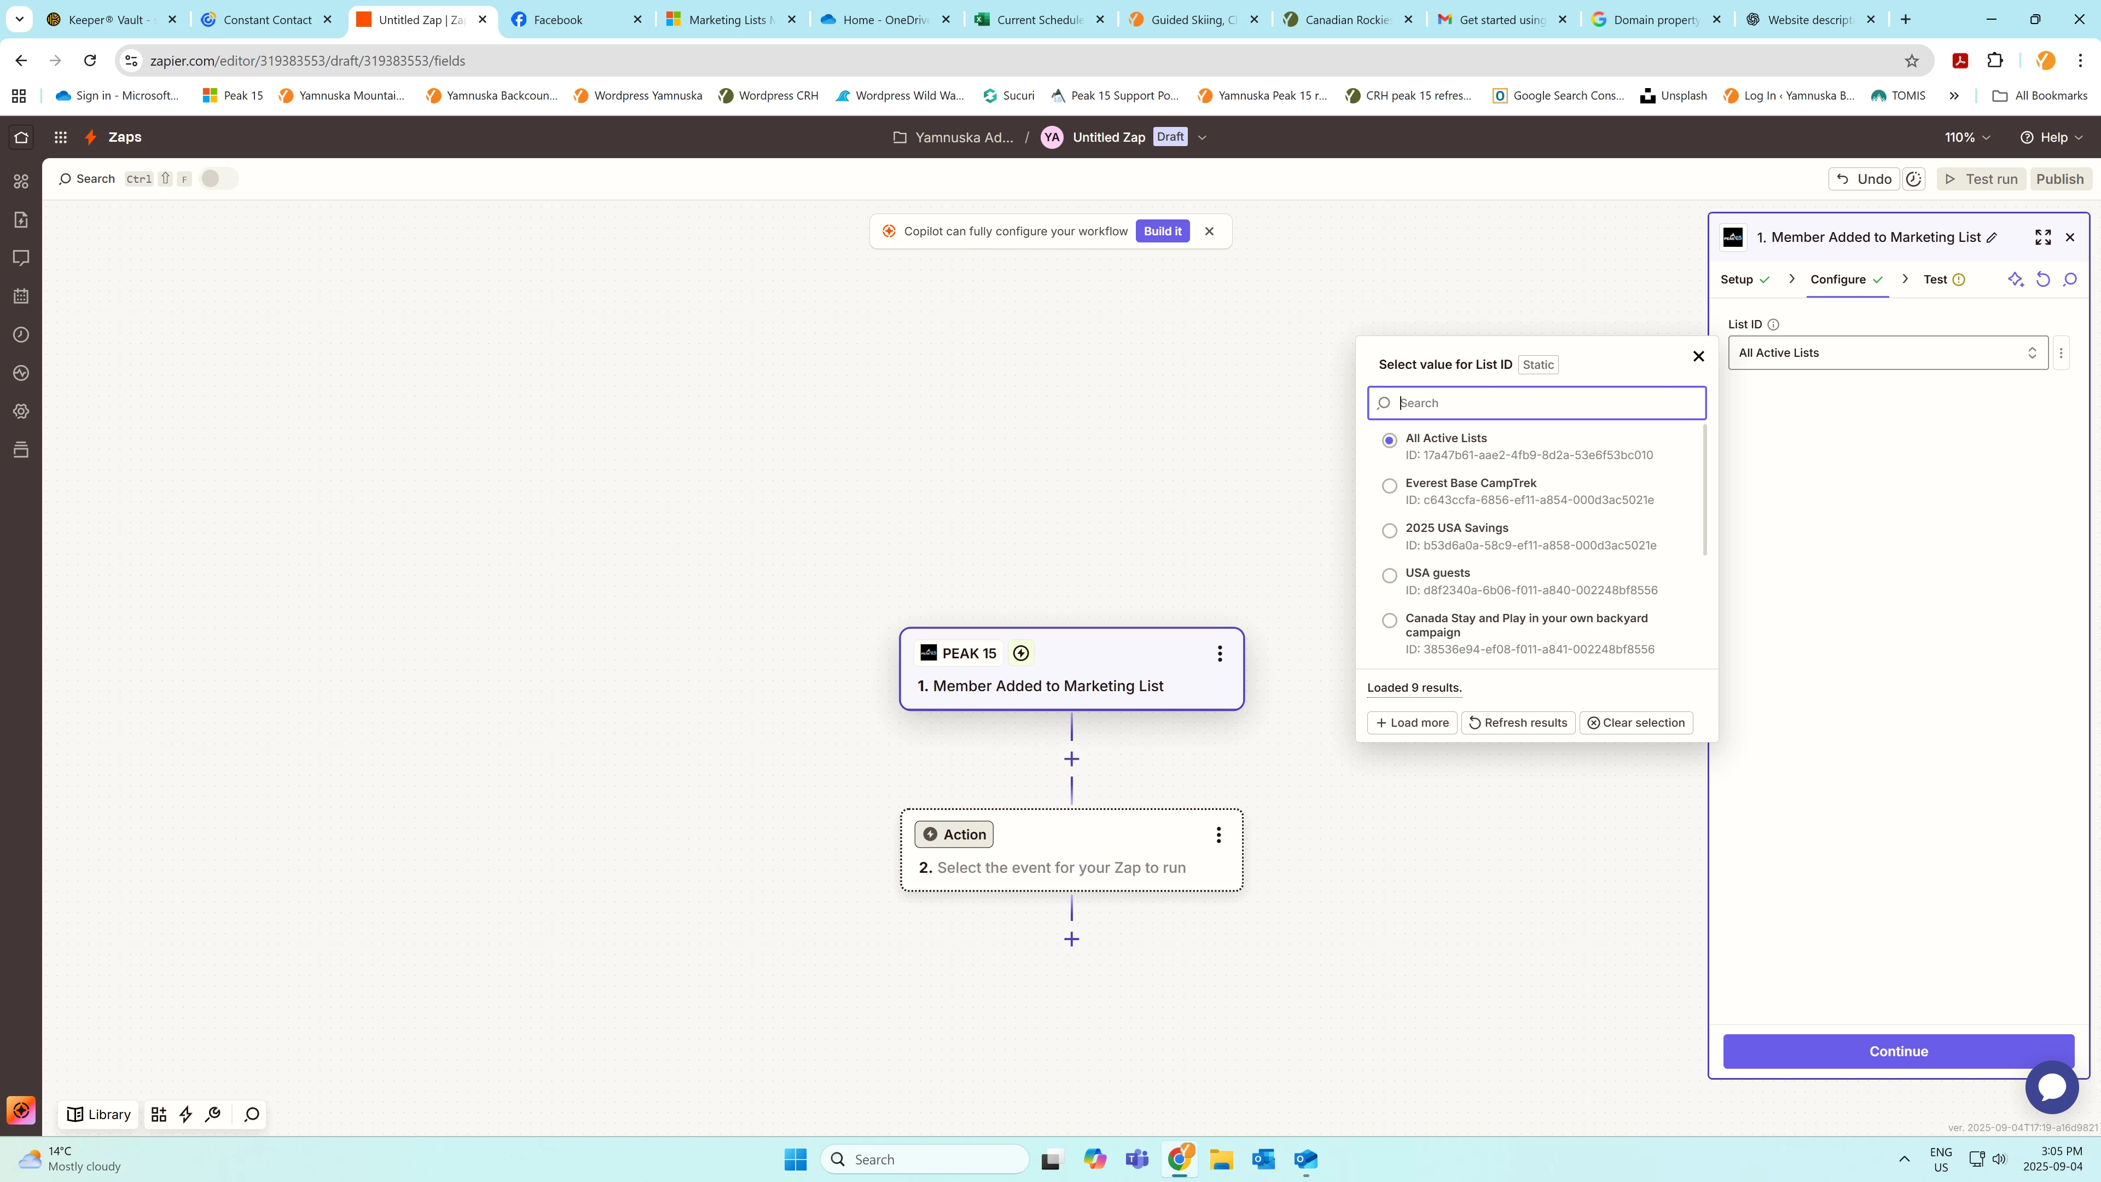The width and height of the screenshot is (2101, 1182).
Task: Click Continue button
Action: click(1898, 1051)
